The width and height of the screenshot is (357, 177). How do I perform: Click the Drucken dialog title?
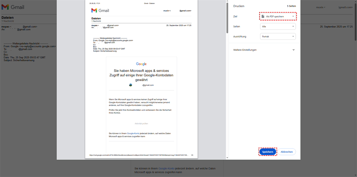click(239, 6)
